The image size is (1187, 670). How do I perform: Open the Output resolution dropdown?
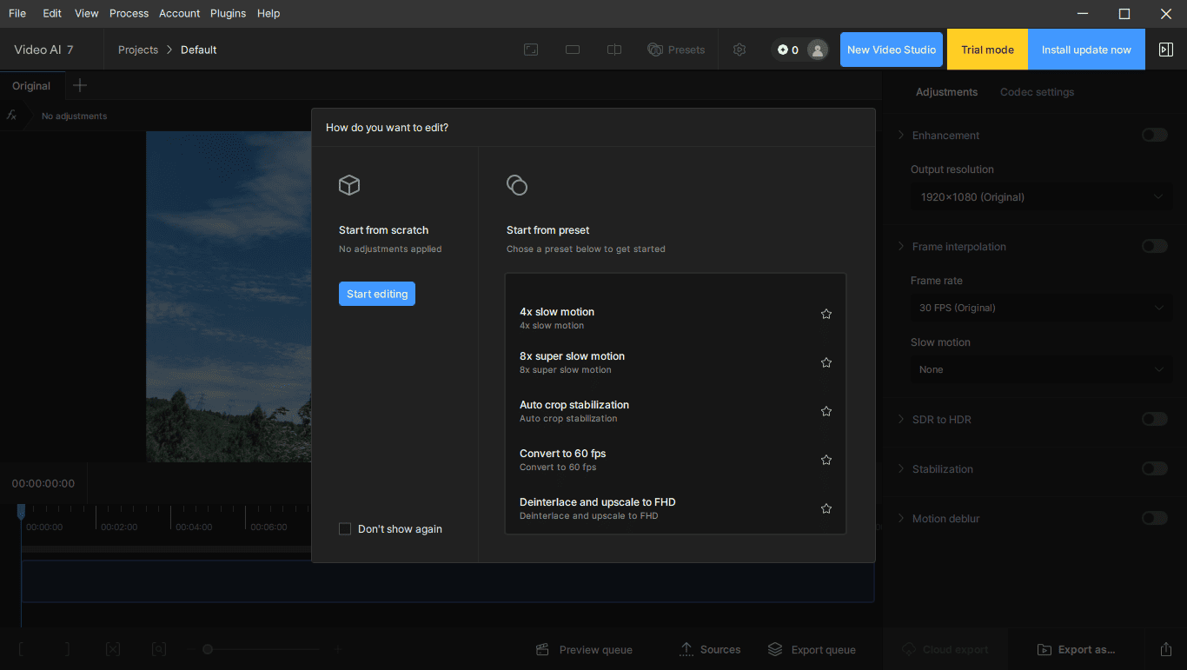[1040, 197]
